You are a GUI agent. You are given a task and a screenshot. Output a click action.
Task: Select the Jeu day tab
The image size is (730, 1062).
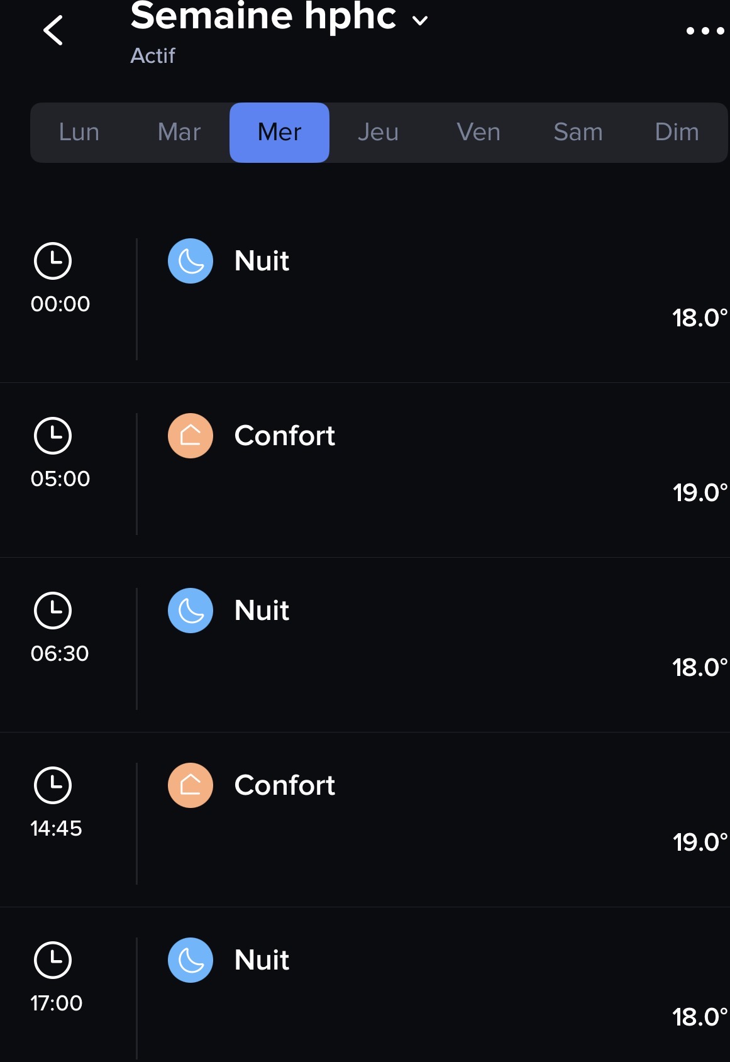click(378, 133)
